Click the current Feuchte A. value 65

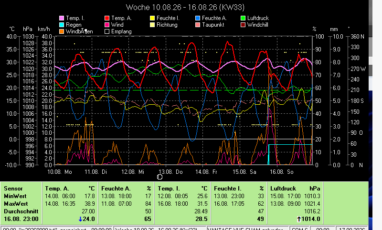[x=148, y=219]
